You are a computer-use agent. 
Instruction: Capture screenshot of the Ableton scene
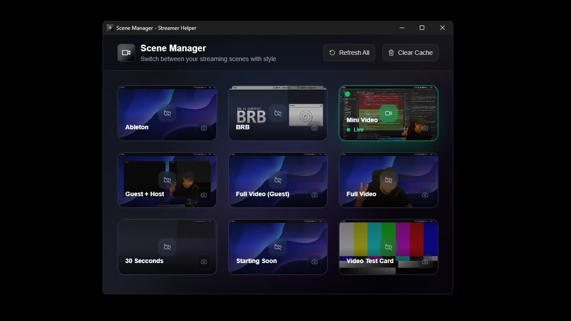[204, 128]
